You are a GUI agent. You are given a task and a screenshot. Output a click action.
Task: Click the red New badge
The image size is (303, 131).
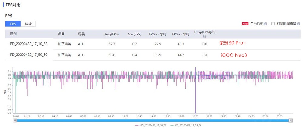click(x=245, y=24)
